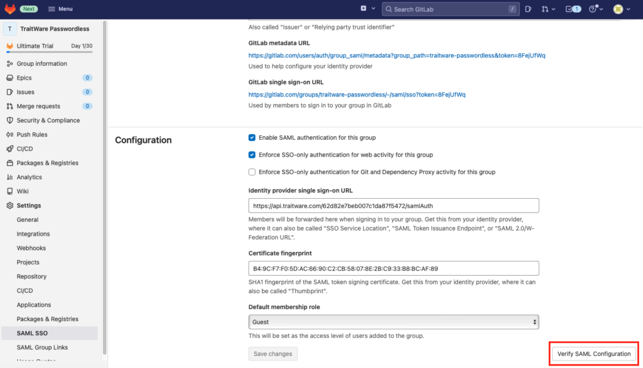Click the create new plus icon

coord(364,8)
